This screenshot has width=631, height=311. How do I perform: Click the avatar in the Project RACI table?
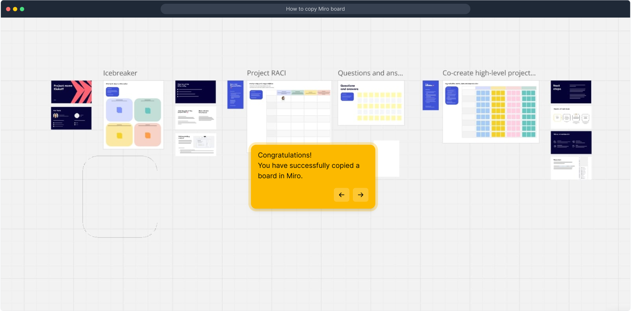coord(283,98)
